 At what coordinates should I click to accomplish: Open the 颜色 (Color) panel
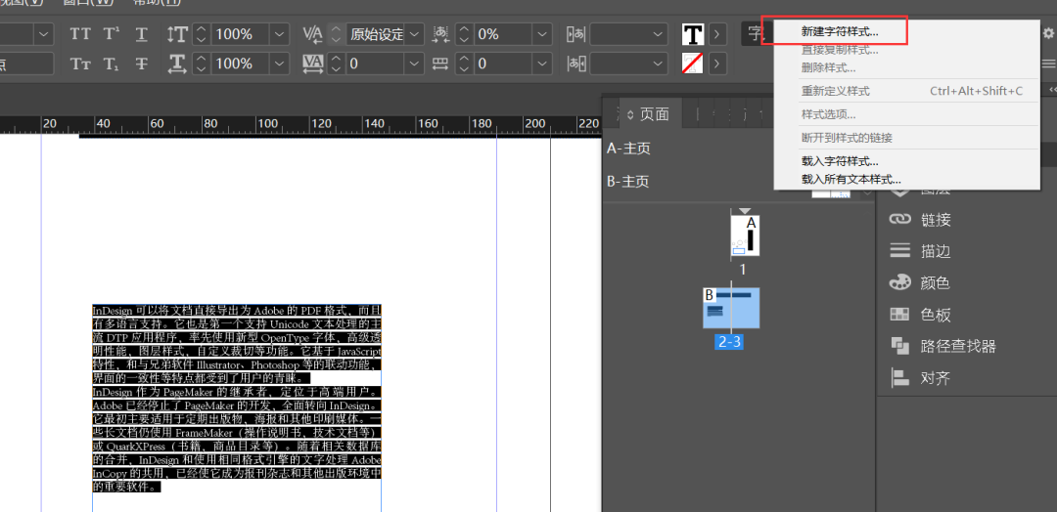(920, 282)
